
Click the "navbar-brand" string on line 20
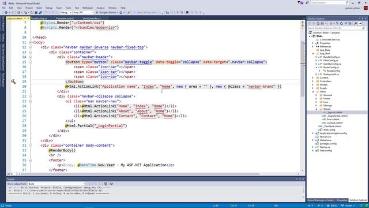[x=261, y=87]
